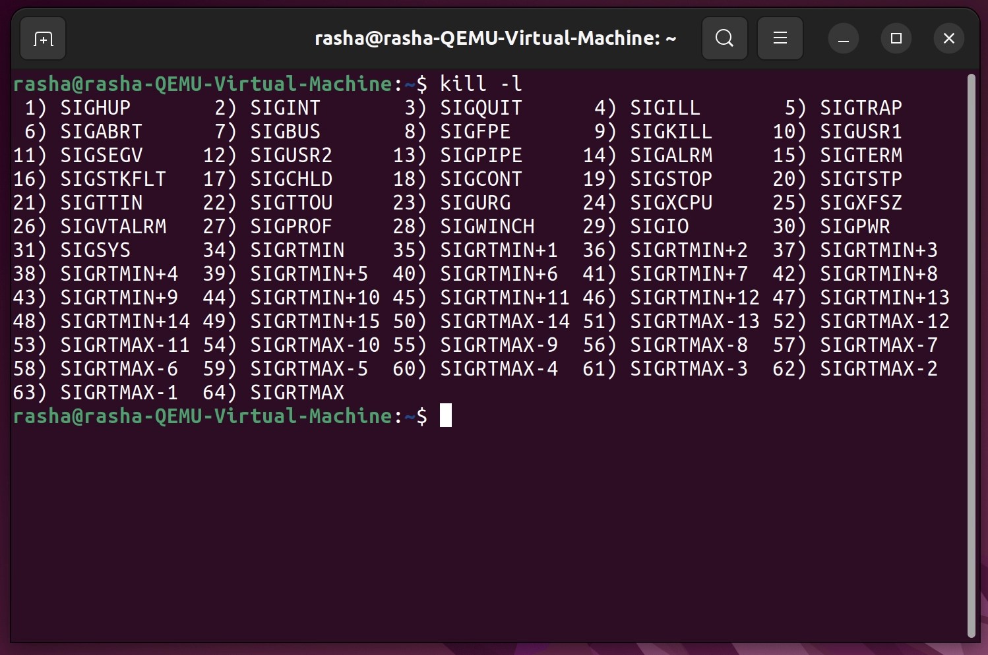988x655 pixels.
Task: Click the SIGSTOP signal entry
Action: click(x=671, y=179)
